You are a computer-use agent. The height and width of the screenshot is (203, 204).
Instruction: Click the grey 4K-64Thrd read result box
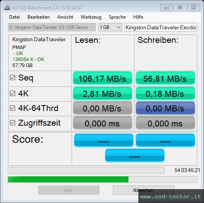tap(103, 108)
